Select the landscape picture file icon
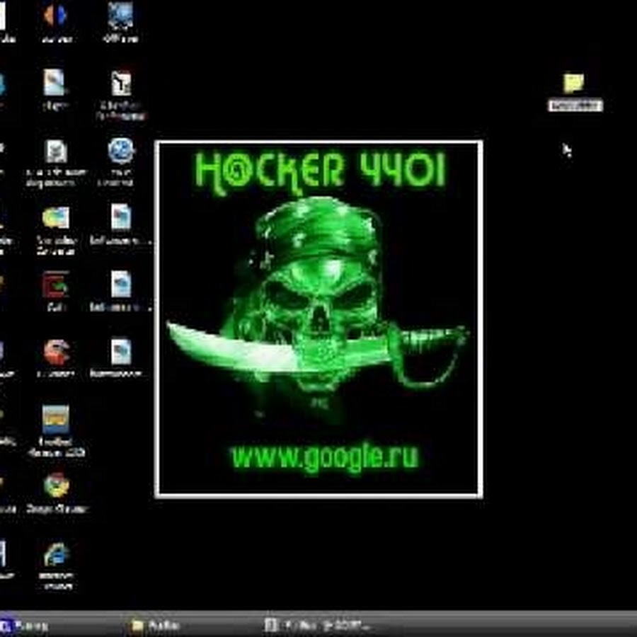The width and height of the screenshot is (637, 637). [x=54, y=83]
